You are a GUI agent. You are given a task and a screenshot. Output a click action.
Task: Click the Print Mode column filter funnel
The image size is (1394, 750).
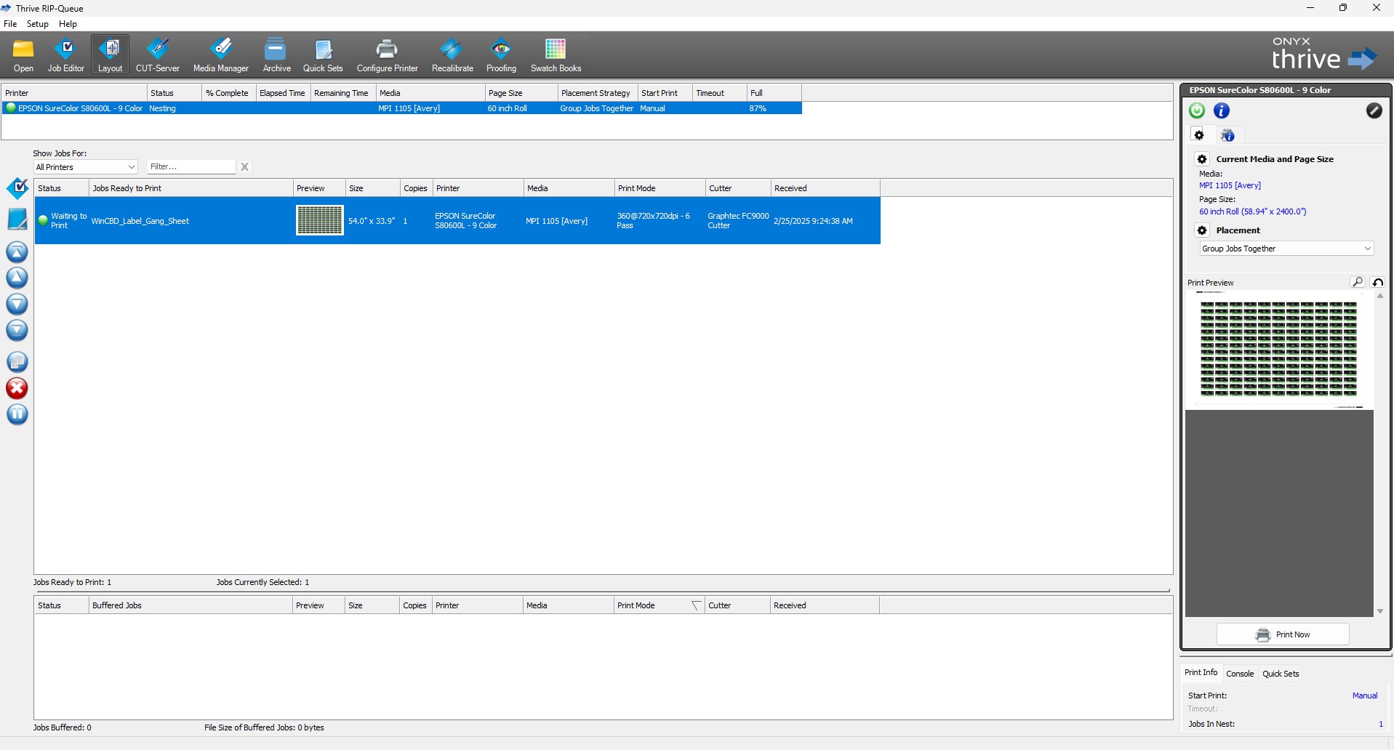click(x=697, y=605)
